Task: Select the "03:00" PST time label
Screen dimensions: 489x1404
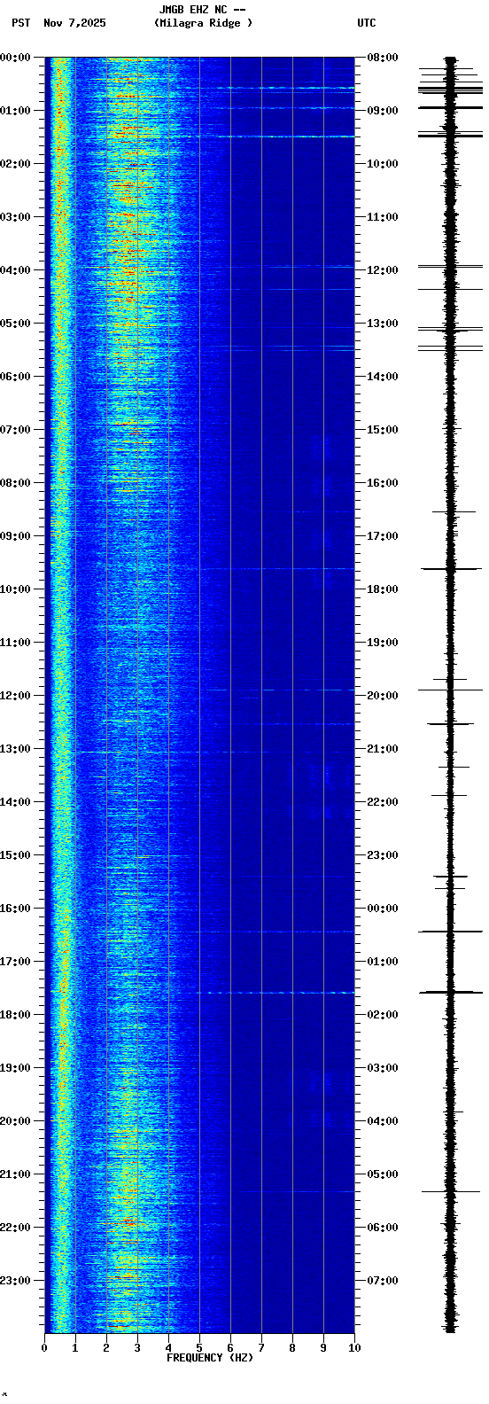Action: click(x=15, y=217)
